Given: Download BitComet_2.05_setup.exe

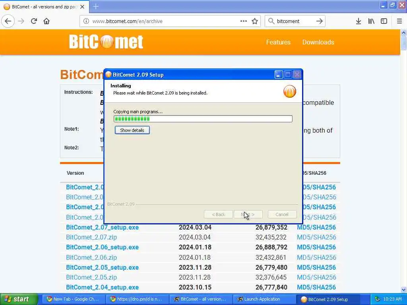Looking at the screenshot, I should [x=102, y=267].
